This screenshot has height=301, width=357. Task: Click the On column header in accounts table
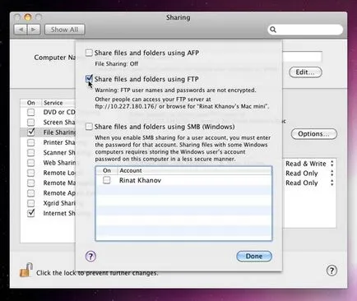pyautogui.click(x=107, y=170)
